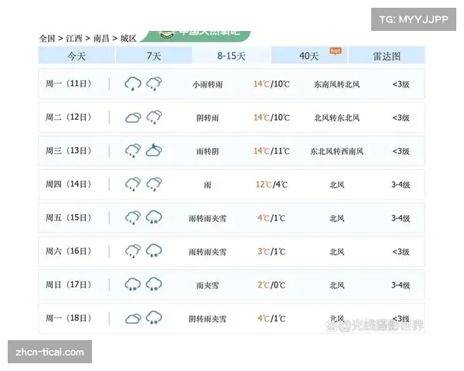The height and width of the screenshot is (371, 464).
Task: Switch to the 今天 tab
Action: (77, 56)
